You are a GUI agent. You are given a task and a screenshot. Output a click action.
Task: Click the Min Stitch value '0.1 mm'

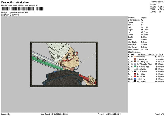point(144,45)
